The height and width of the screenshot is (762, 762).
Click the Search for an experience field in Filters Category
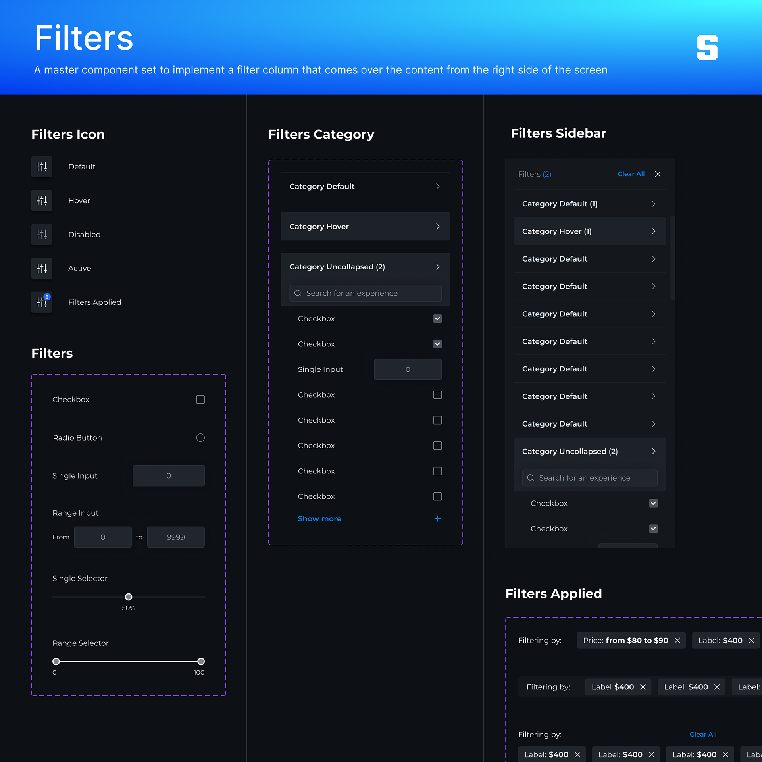click(365, 293)
